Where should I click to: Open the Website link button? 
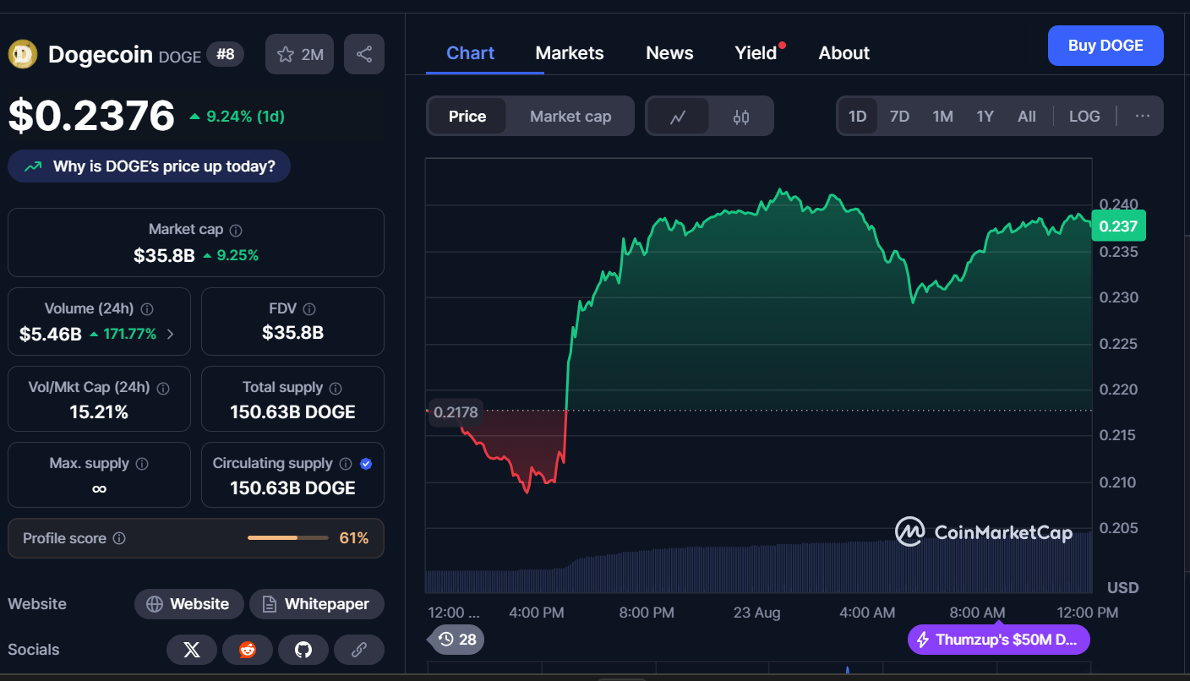pos(189,604)
